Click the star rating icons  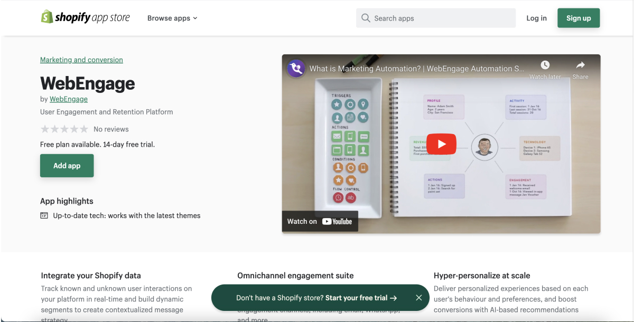pyautogui.click(x=64, y=129)
